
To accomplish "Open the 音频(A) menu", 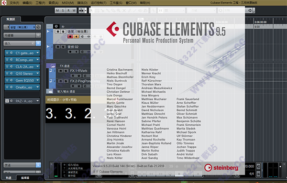I will (54, 3).
